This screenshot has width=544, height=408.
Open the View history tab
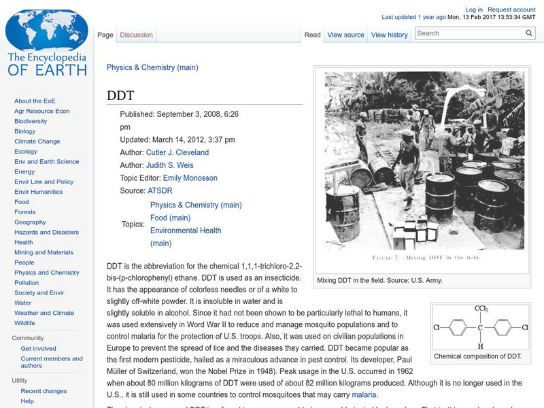[x=388, y=35]
